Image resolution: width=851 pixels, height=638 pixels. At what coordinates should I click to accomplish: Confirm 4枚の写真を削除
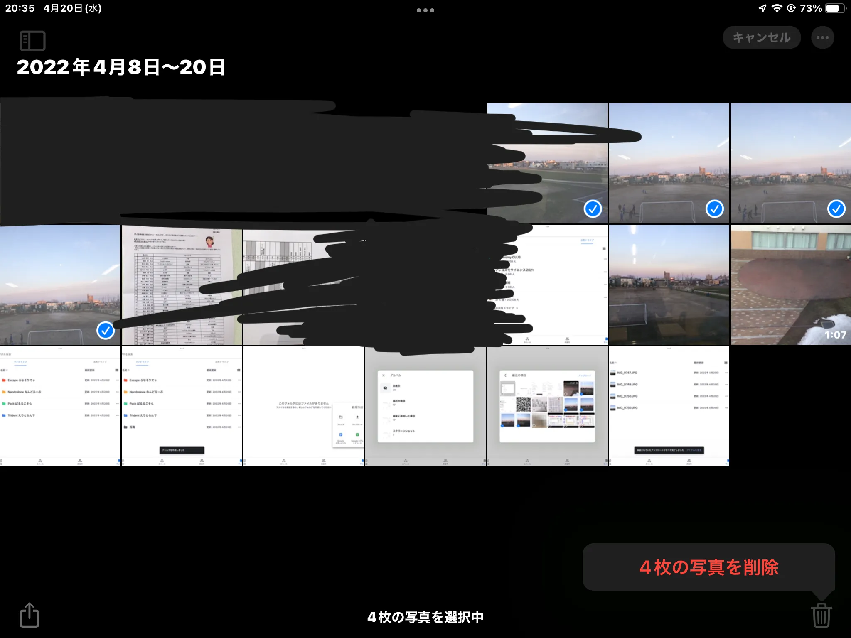point(708,567)
